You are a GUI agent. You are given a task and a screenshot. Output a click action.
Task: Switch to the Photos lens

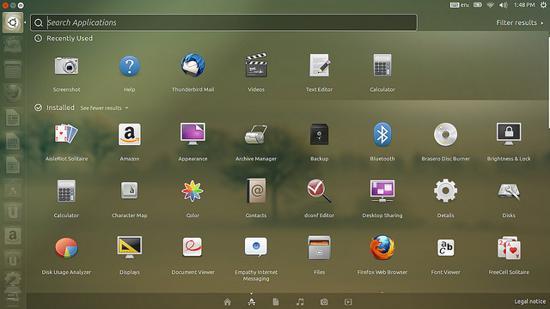[324, 301]
